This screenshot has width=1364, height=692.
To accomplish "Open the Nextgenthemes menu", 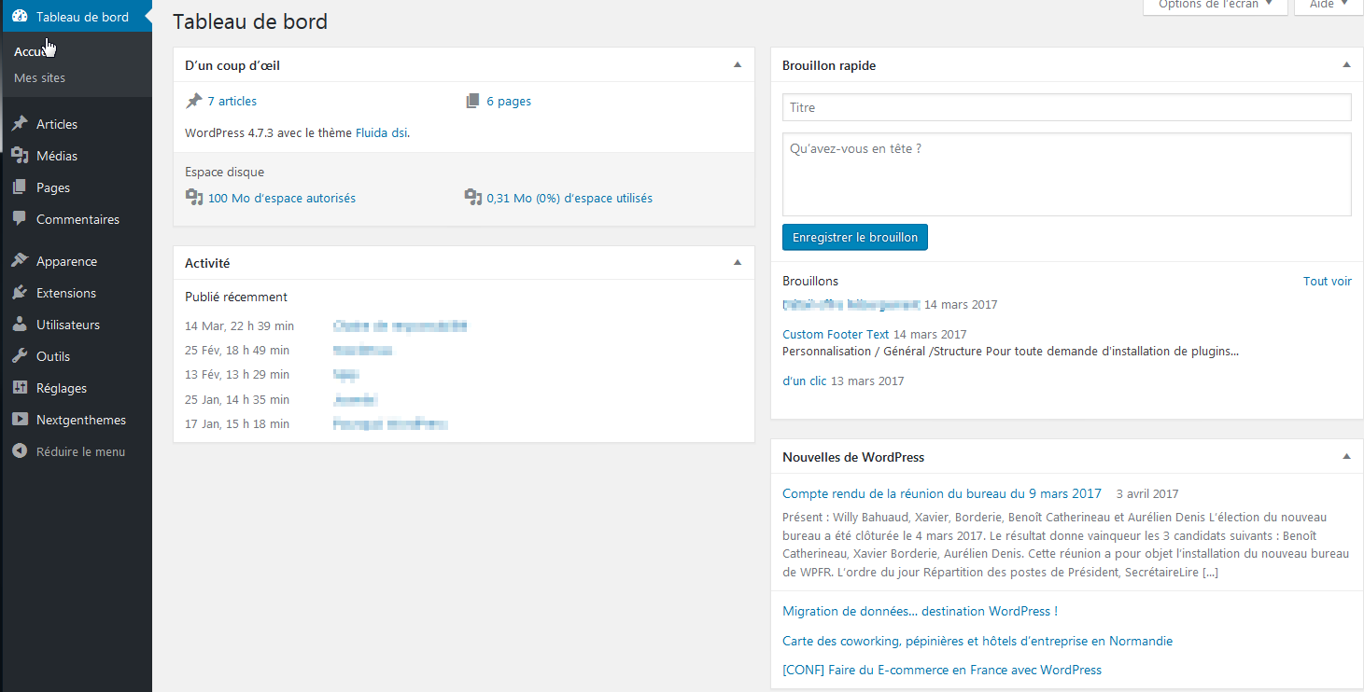I will click(76, 420).
